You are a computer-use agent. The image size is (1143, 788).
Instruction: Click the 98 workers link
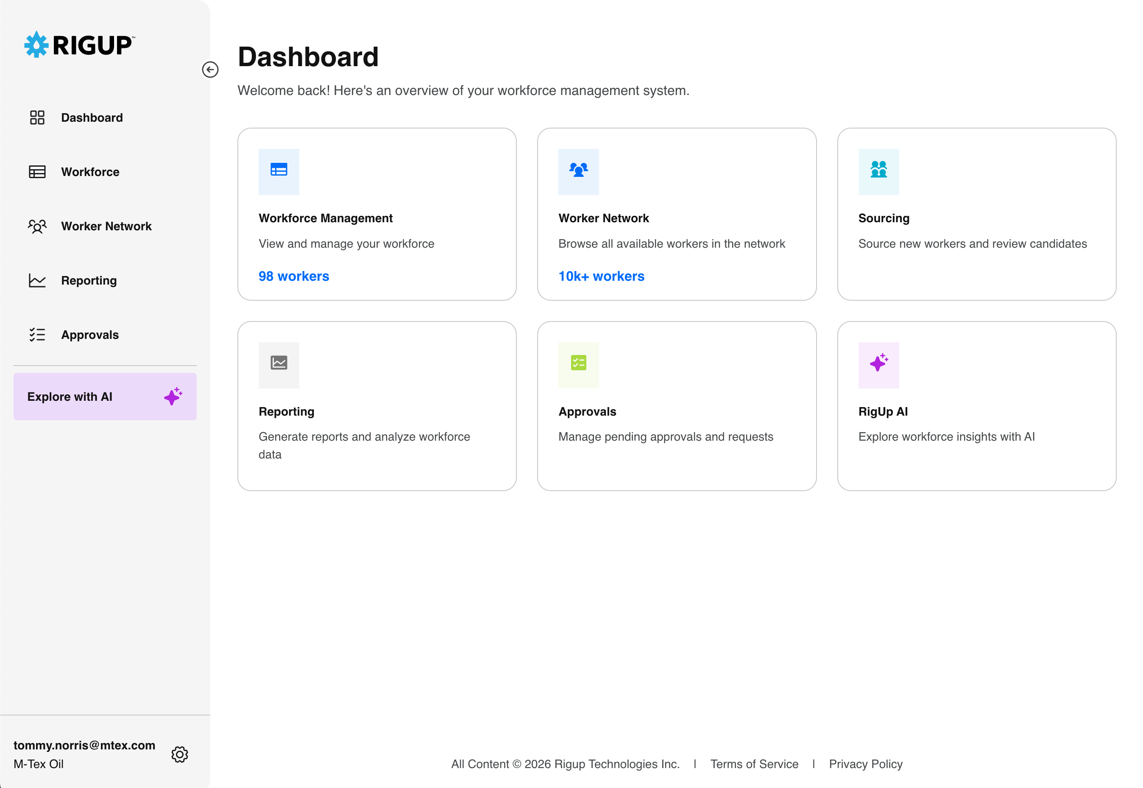(294, 276)
